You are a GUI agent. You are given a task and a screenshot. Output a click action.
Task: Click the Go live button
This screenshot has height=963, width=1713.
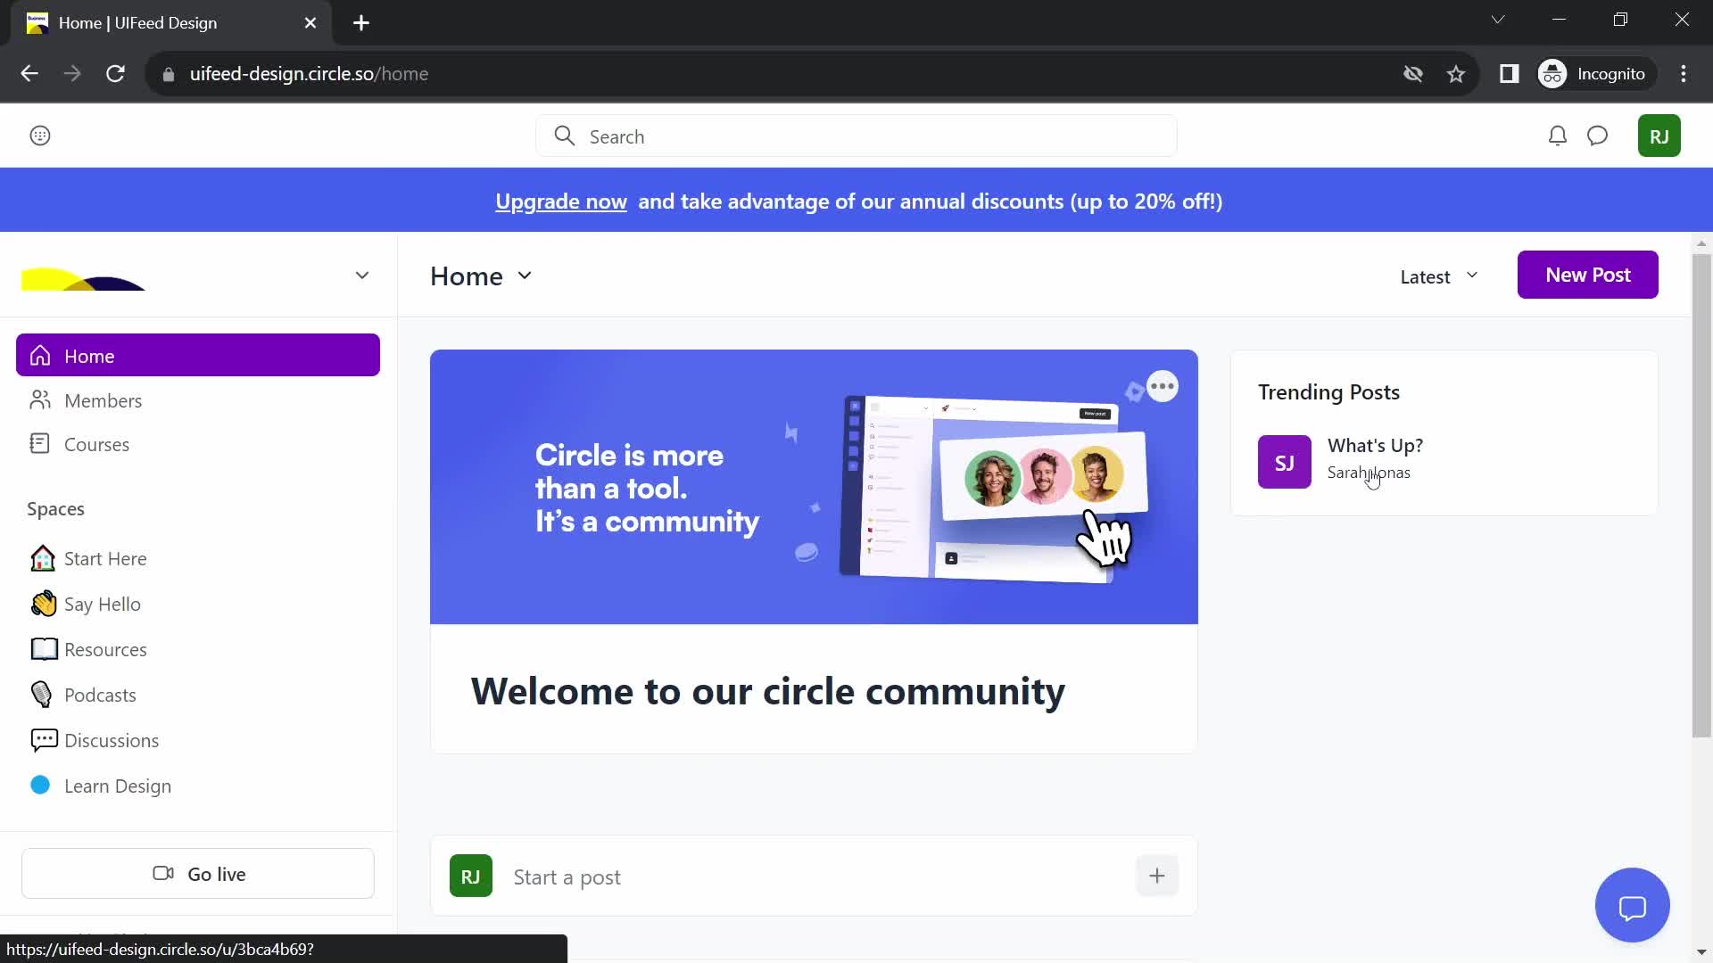(198, 874)
